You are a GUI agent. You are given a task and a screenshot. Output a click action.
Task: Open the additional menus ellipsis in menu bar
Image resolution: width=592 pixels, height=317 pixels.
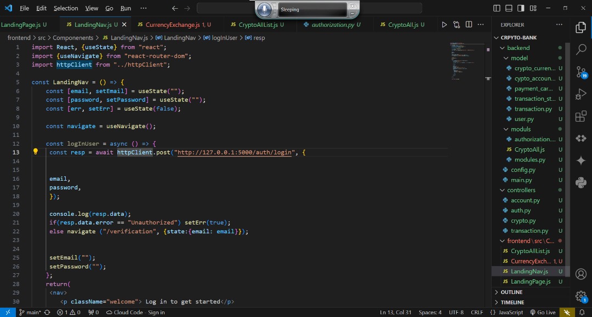(143, 8)
